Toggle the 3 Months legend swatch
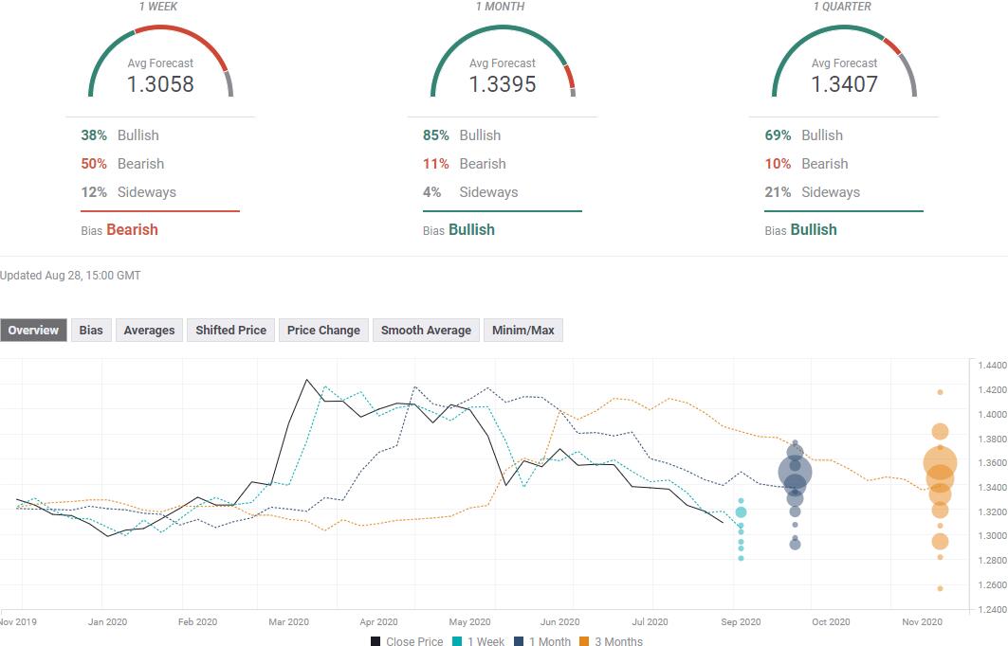 point(584,641)
